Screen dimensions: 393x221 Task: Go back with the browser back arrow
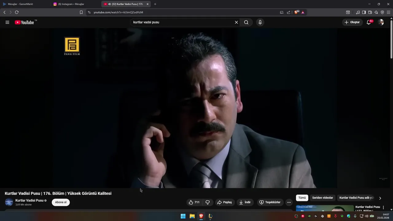(4, 12)
